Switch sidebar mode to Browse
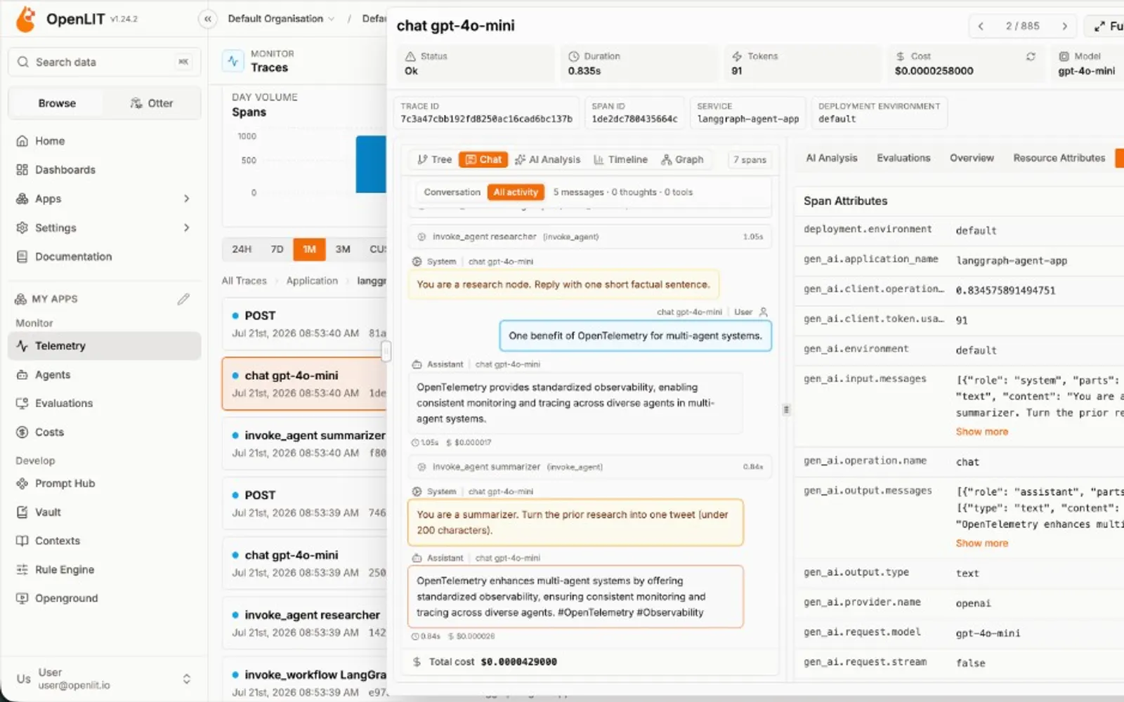1124x702 pixels. click(57, 103)
